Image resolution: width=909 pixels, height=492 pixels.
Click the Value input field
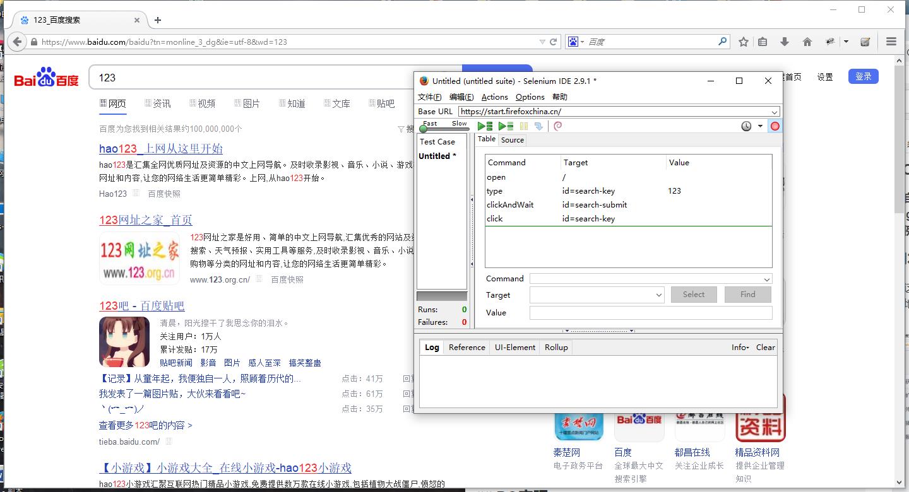point(651,313)
